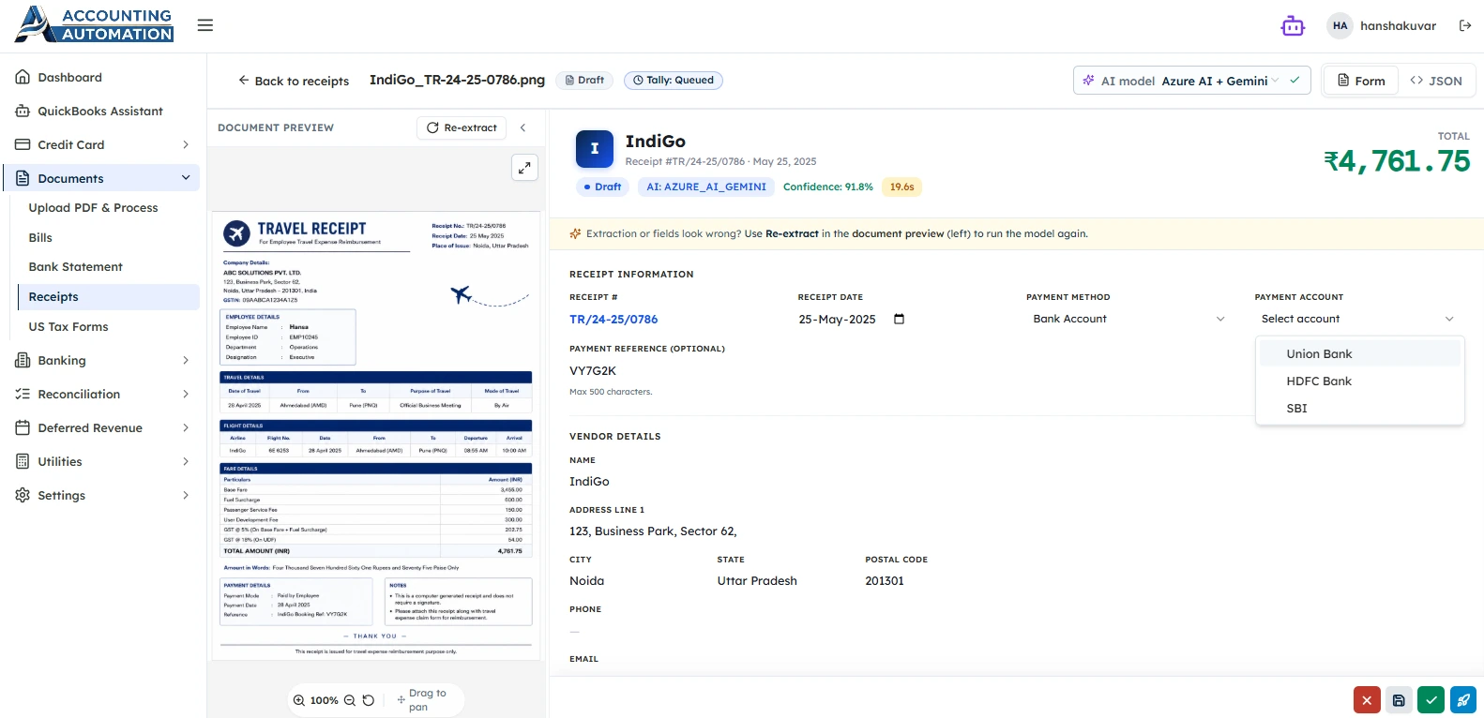Go to Bank Statement page
Screen dimensions: 1484x718
(109, 266)
